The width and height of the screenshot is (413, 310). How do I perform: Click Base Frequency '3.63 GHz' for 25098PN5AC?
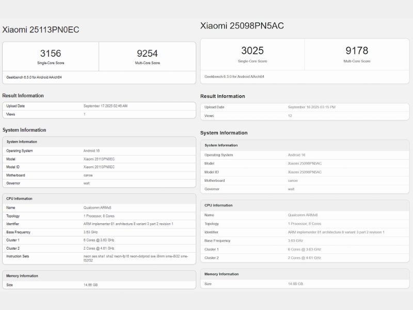(x=295, y=241)
